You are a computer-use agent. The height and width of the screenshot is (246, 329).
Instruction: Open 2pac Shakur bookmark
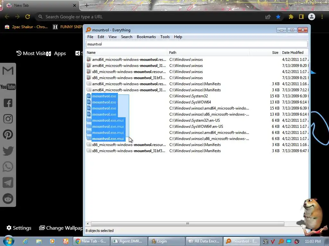26,27
